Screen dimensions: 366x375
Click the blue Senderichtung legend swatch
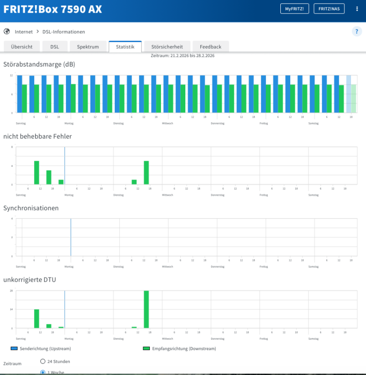(14, 349)
